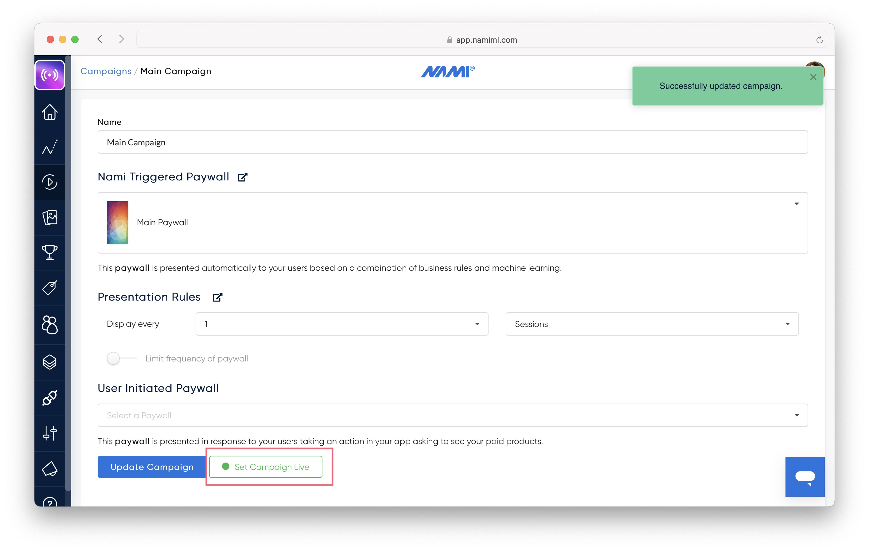Go to the Campaigns breadcrumb link
The width and height of the screenshot is (869, 552).
click(x=106, y=71)
